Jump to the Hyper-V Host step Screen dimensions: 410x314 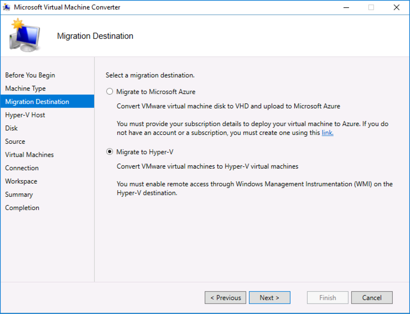pos(25,115)
